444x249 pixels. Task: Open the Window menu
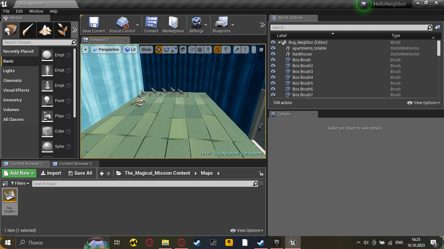[x=36, y=11]
